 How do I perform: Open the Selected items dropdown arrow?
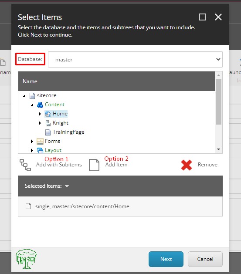tap(67, 186)
